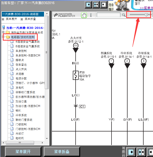Click the 参见 0112-1 reference text
This screenshot has height=157, width=153.
pyautogui.click(x=76, y=42)
